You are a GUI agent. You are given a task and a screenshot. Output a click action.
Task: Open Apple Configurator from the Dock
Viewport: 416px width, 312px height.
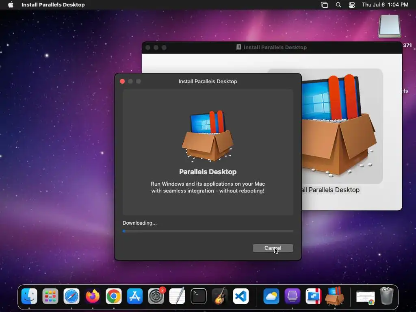pos(292,296)
